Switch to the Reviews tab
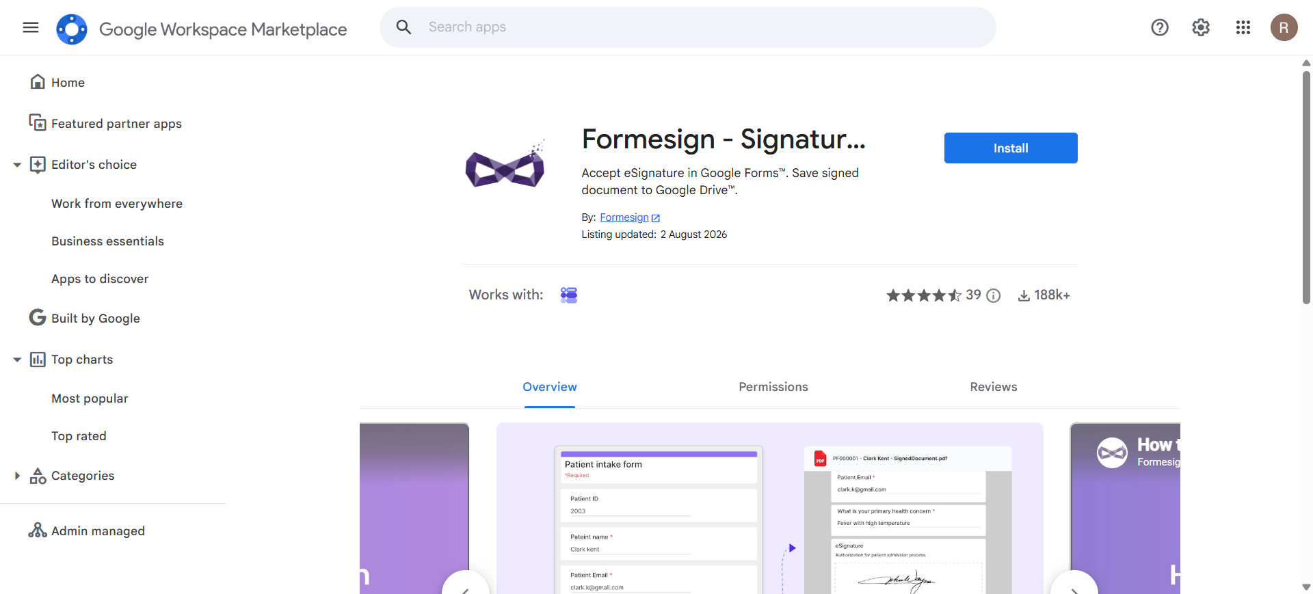The height and width of the screenshot is (594, 1313). tap(994, 387)
